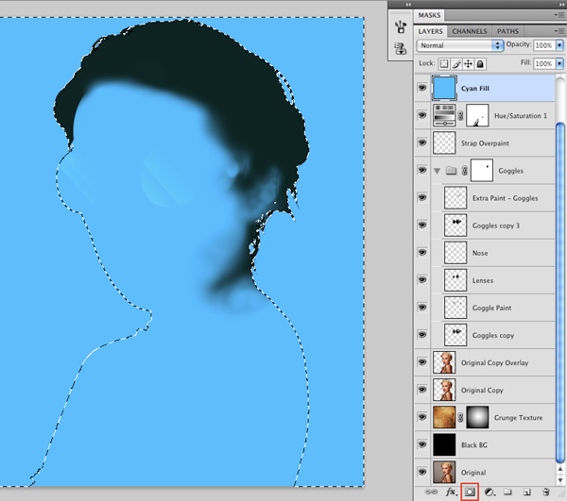Select the Grunge Texture layer name
Viewport: 567px width, 501px height.
(x=518, y=418)
